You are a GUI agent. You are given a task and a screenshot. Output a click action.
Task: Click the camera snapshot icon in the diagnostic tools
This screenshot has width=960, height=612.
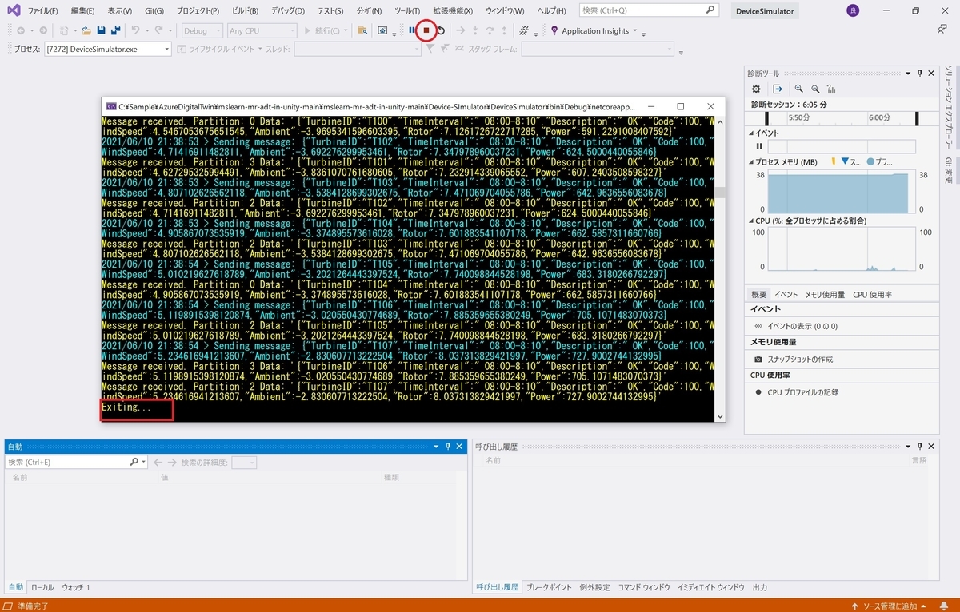pos(758,360)
